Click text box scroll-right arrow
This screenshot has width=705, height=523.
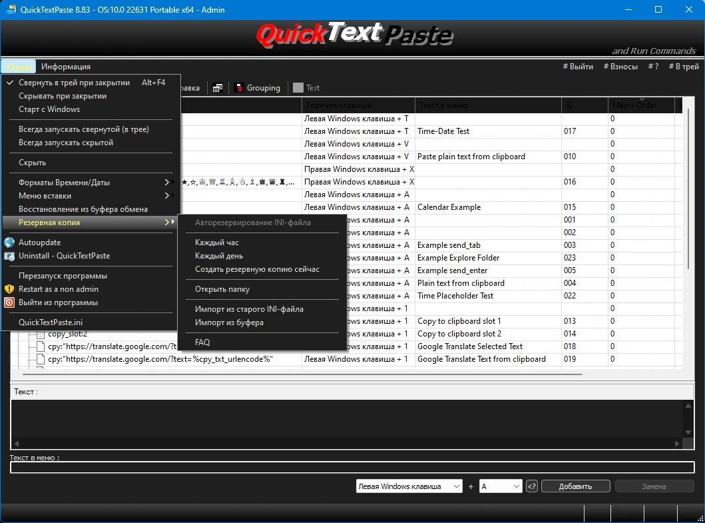click(677, 443)
